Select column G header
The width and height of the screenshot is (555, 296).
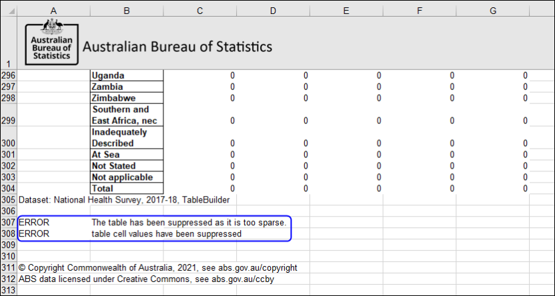click(493, 11)
